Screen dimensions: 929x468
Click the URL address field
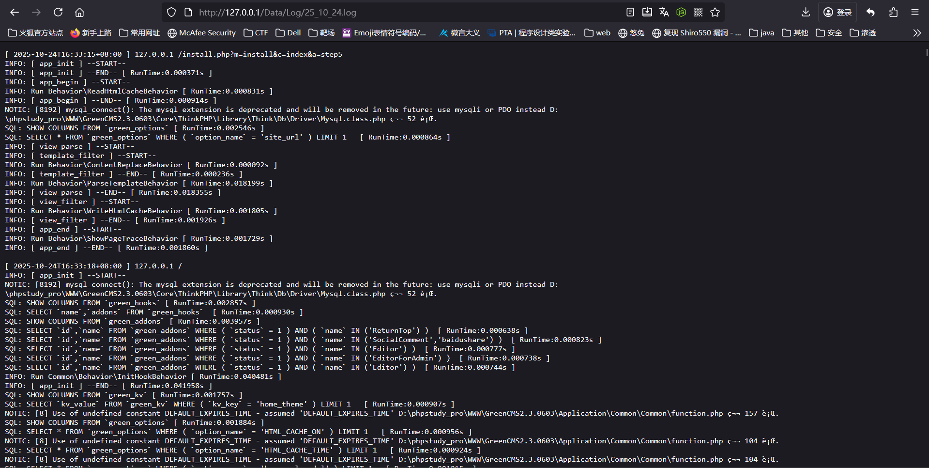(387, 12)
